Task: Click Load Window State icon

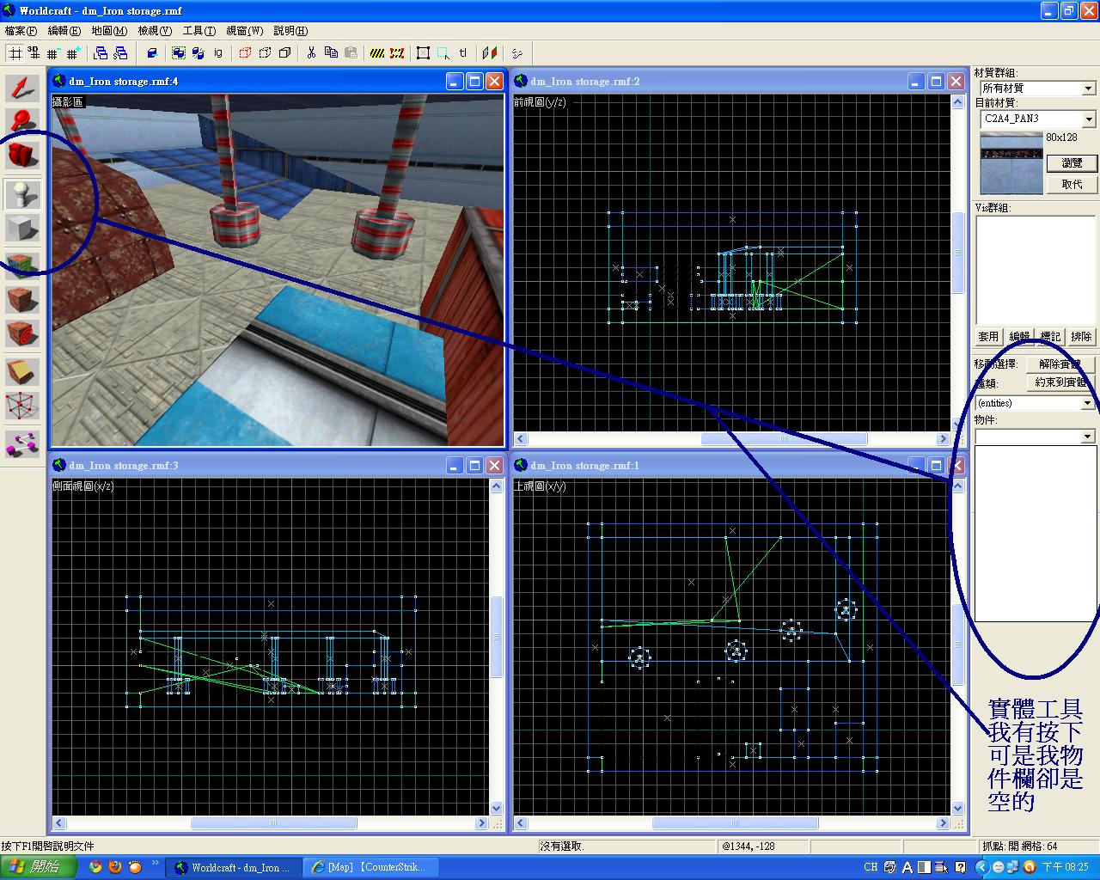Action: click(101, 53)
